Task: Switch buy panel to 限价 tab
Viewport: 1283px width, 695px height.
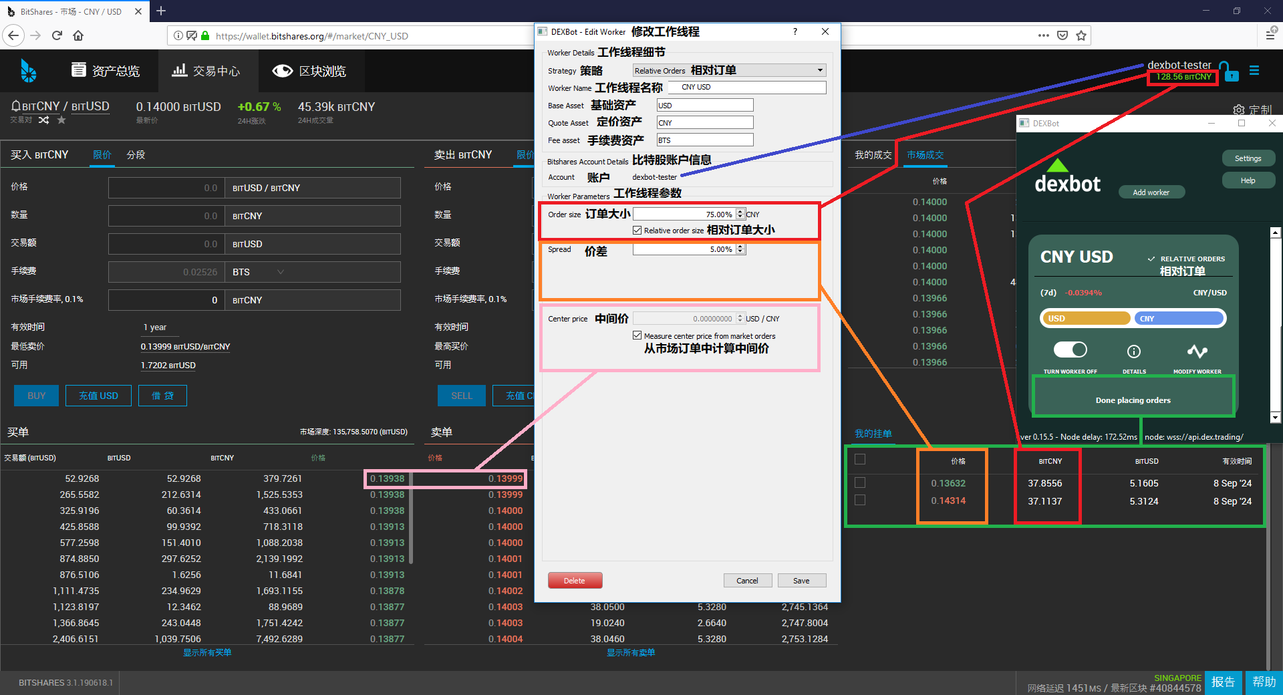Action: 102,154
